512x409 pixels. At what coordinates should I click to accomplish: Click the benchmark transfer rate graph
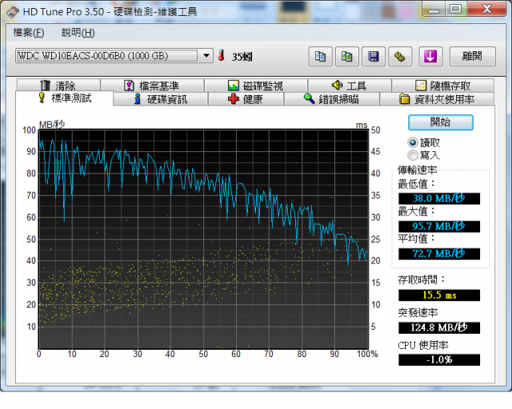coord(203,239)
